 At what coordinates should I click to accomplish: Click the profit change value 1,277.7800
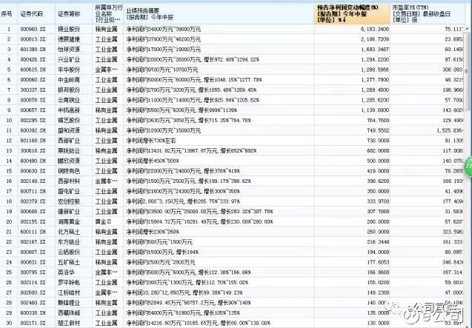[375, 80]
